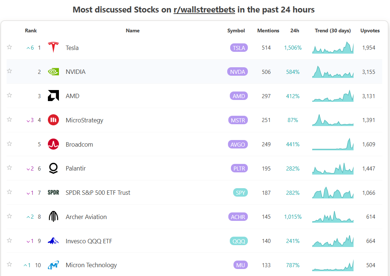
Task: Click the Symbol column header
Action: (x=236, y=31)
